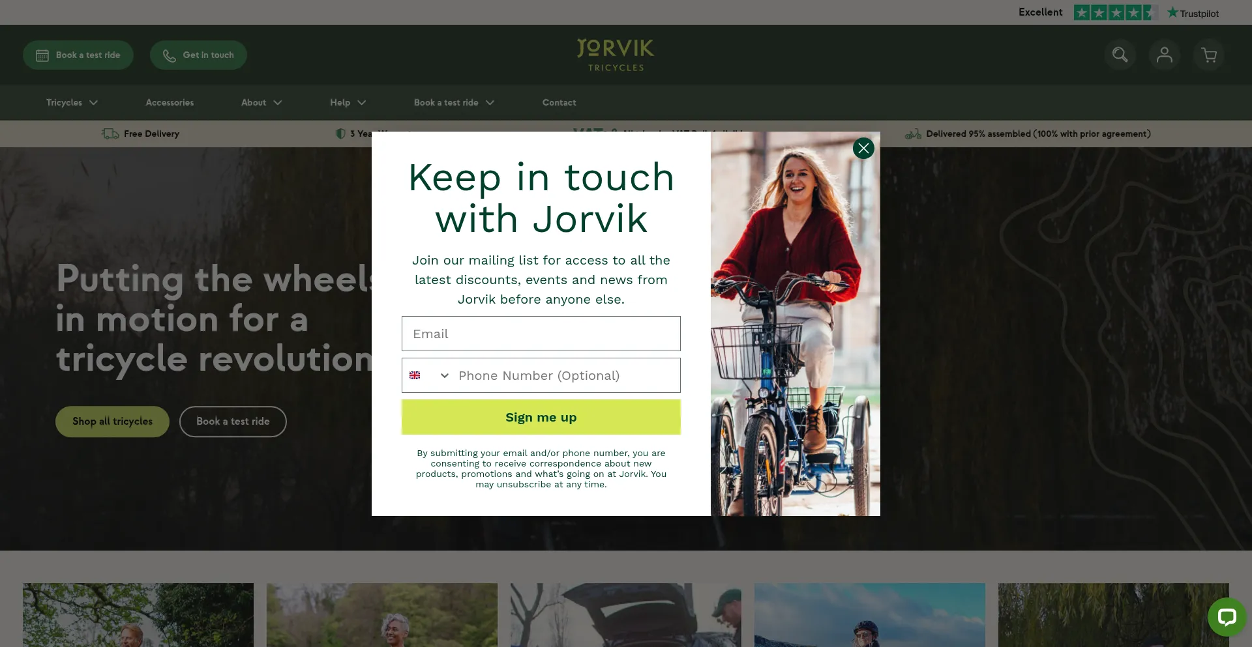Click the Excellent rating text
The height and width of the screenshot is (647, 1252).
[x=1041, y=12]
